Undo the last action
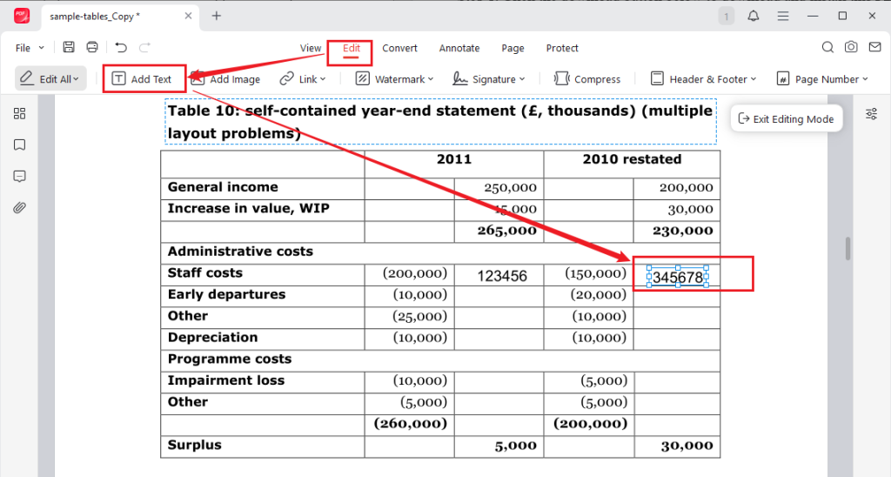Viewport: 891px width, 477px height. point(121,48)
